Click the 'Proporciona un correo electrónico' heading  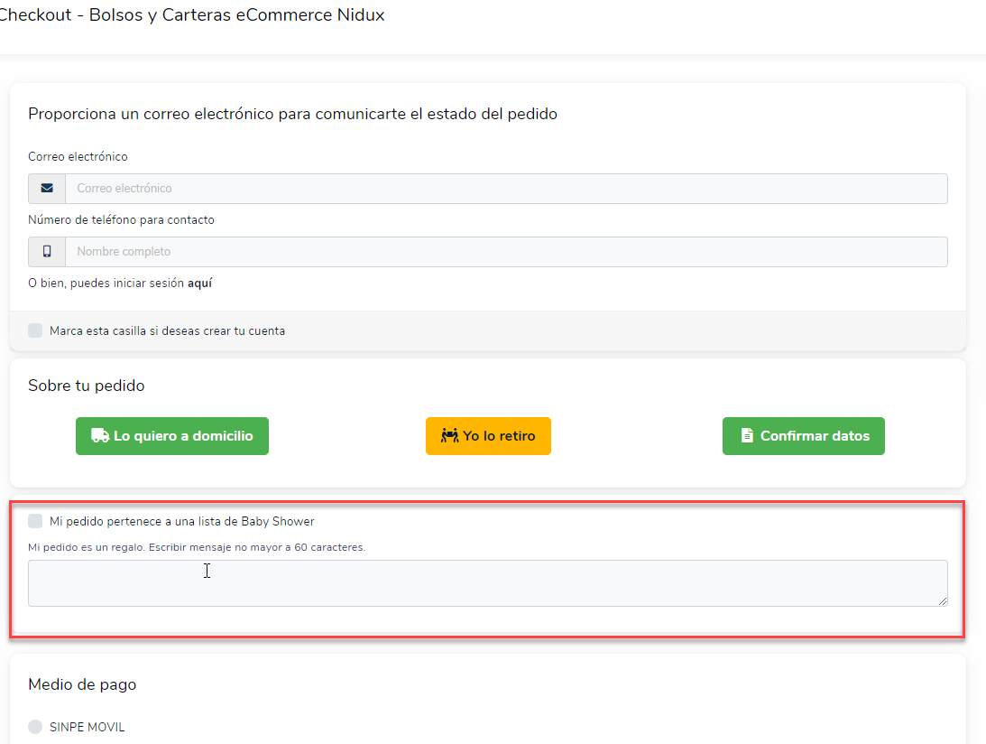coord(293,114)
